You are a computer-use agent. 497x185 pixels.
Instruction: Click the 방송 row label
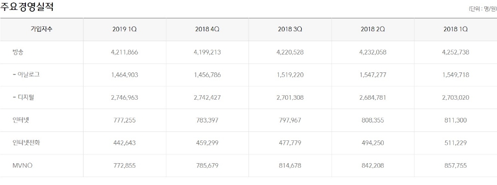[18, 52]
